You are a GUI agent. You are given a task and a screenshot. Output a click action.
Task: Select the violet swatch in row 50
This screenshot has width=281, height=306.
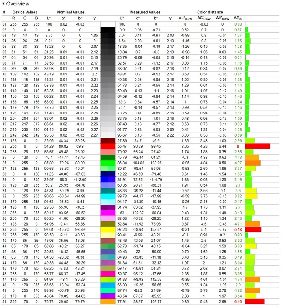(x=108, y=296)
